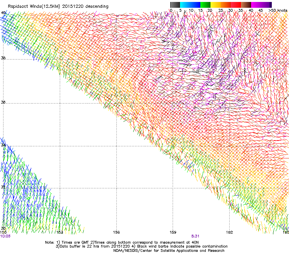Viewport: 289px width, 253px height.
Task: Click the orange 25-30 knots legend swatch
Action: [x=226, y=5]
